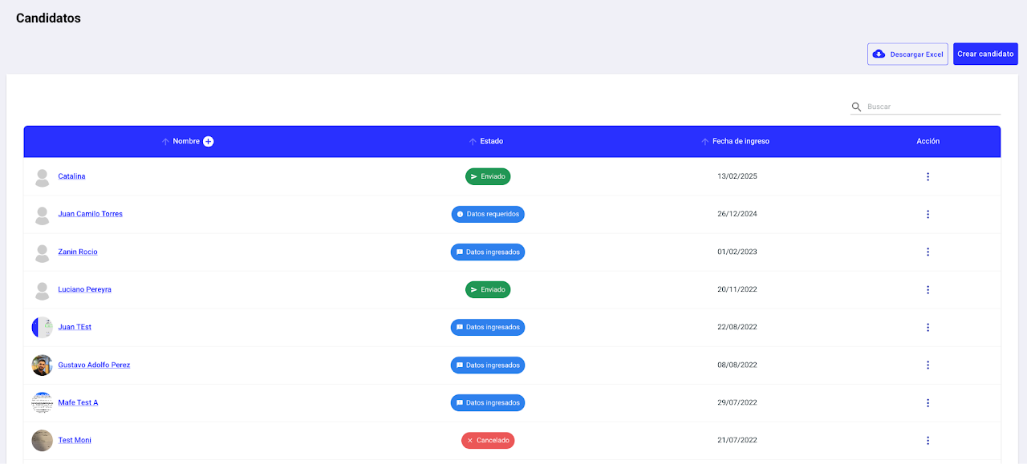Click Datos requeridos status badge
Image resolution: width=1027 pixels, height=464 pixels.
488,214
